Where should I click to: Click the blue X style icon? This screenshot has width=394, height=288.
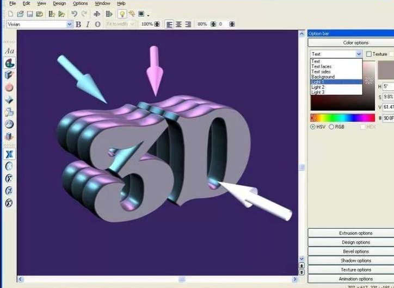pos(9,154)
